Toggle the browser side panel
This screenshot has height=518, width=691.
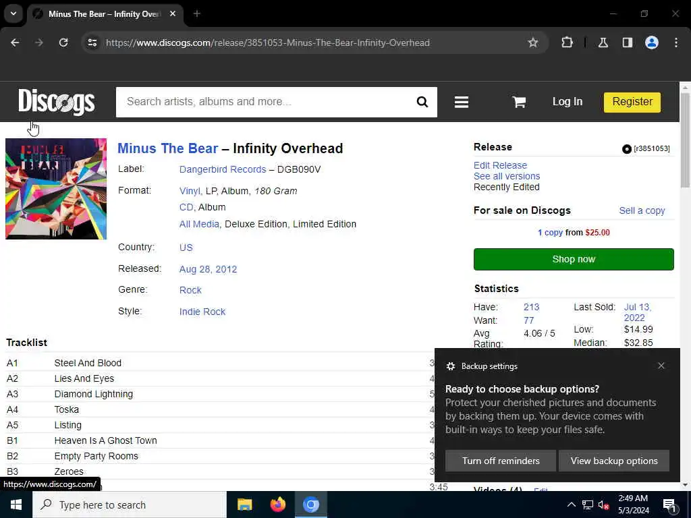tap(628, 42)
